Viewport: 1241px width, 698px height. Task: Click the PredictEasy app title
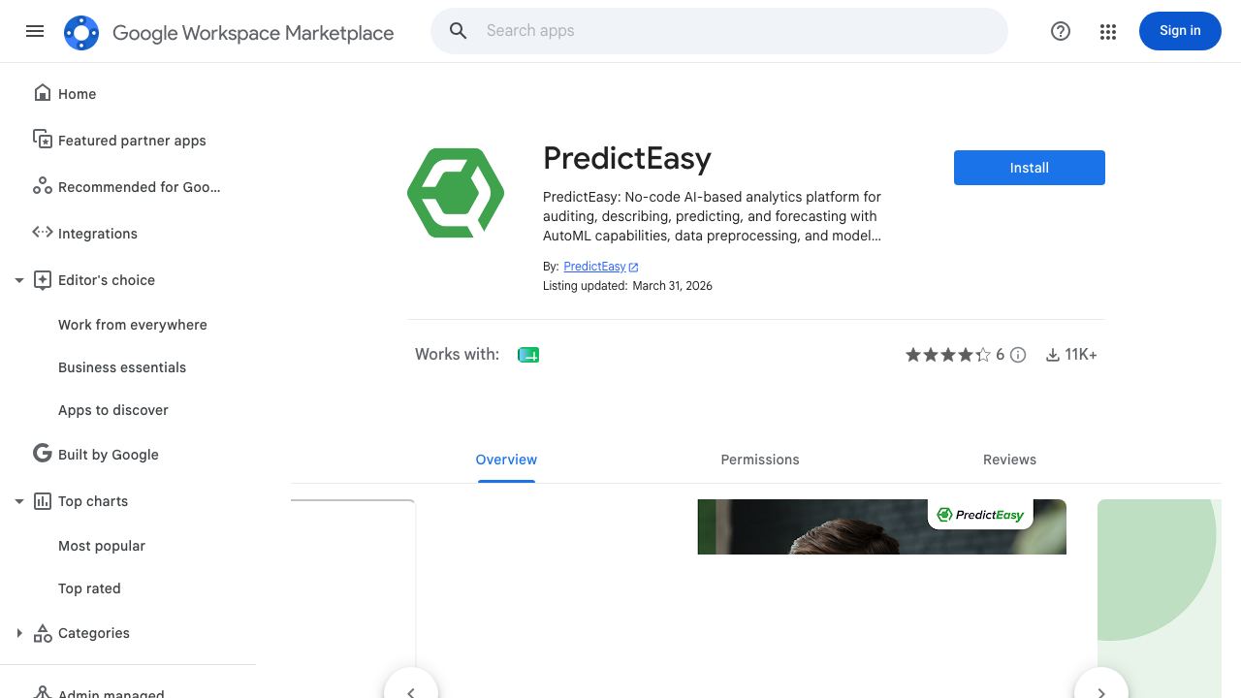627,158
